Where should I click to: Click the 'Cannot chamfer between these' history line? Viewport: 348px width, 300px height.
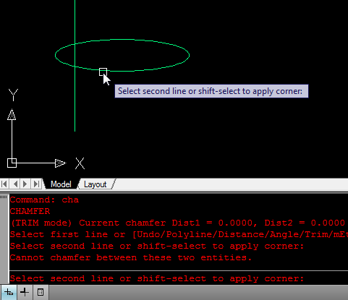(x=131, y=257)
